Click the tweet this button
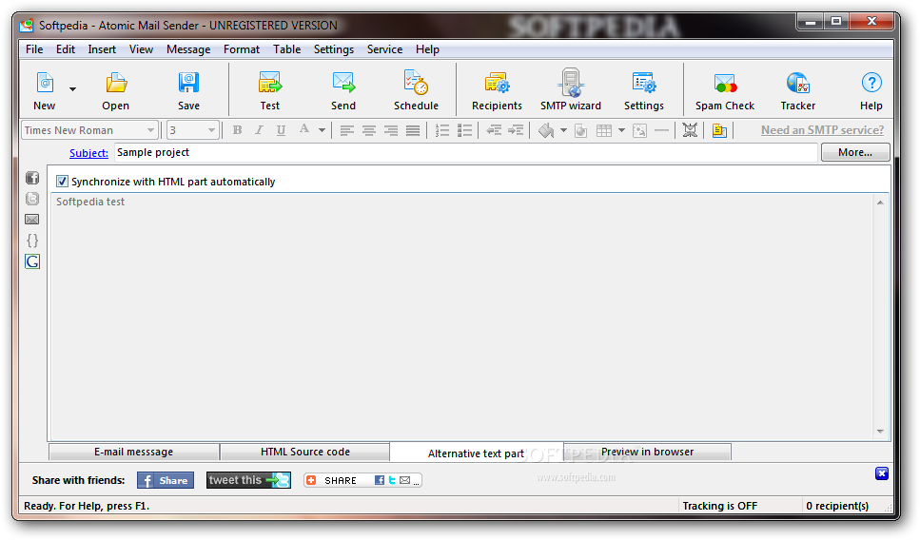920x540 pixels. (x=248, y=480)
